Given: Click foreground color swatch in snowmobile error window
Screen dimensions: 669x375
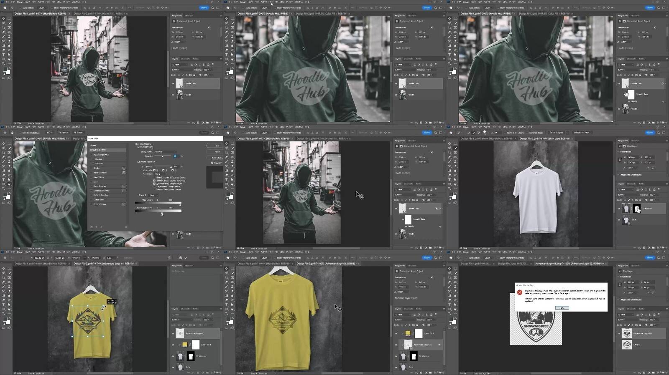Looking at the screenshot, I should (451, 319).
